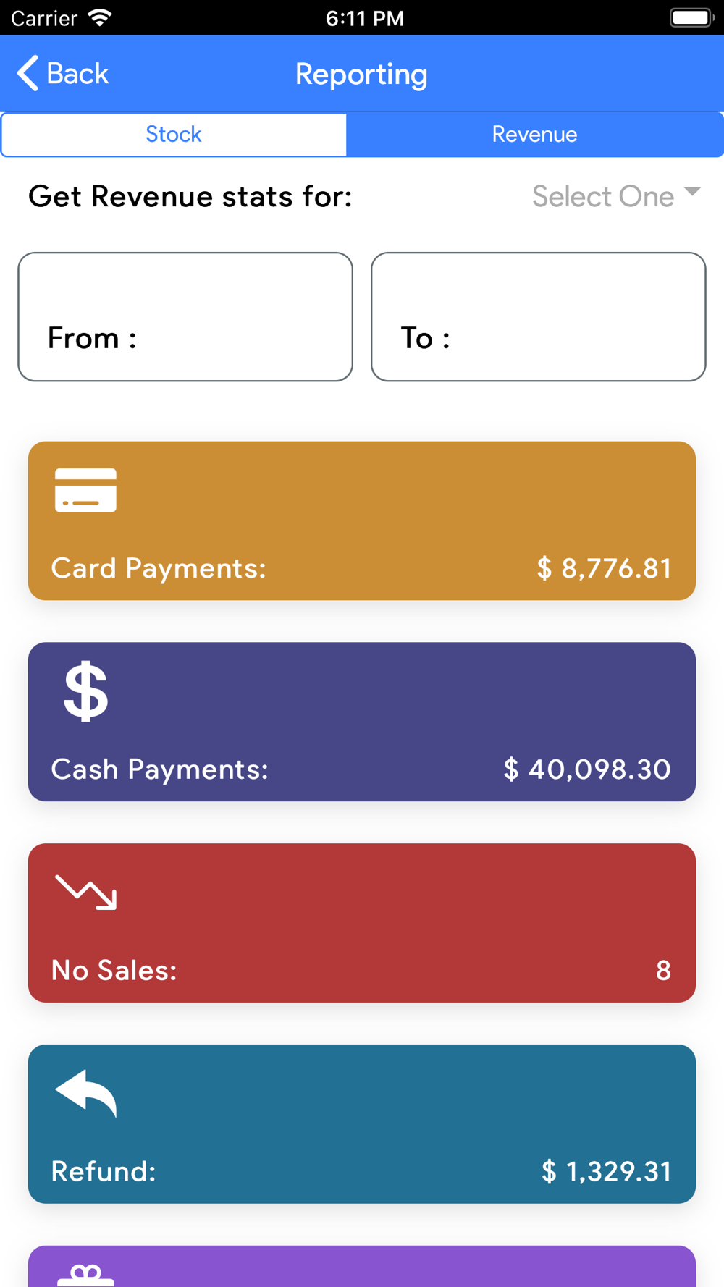
Task: Switch to the Stock tab
Action: (174, 134)
